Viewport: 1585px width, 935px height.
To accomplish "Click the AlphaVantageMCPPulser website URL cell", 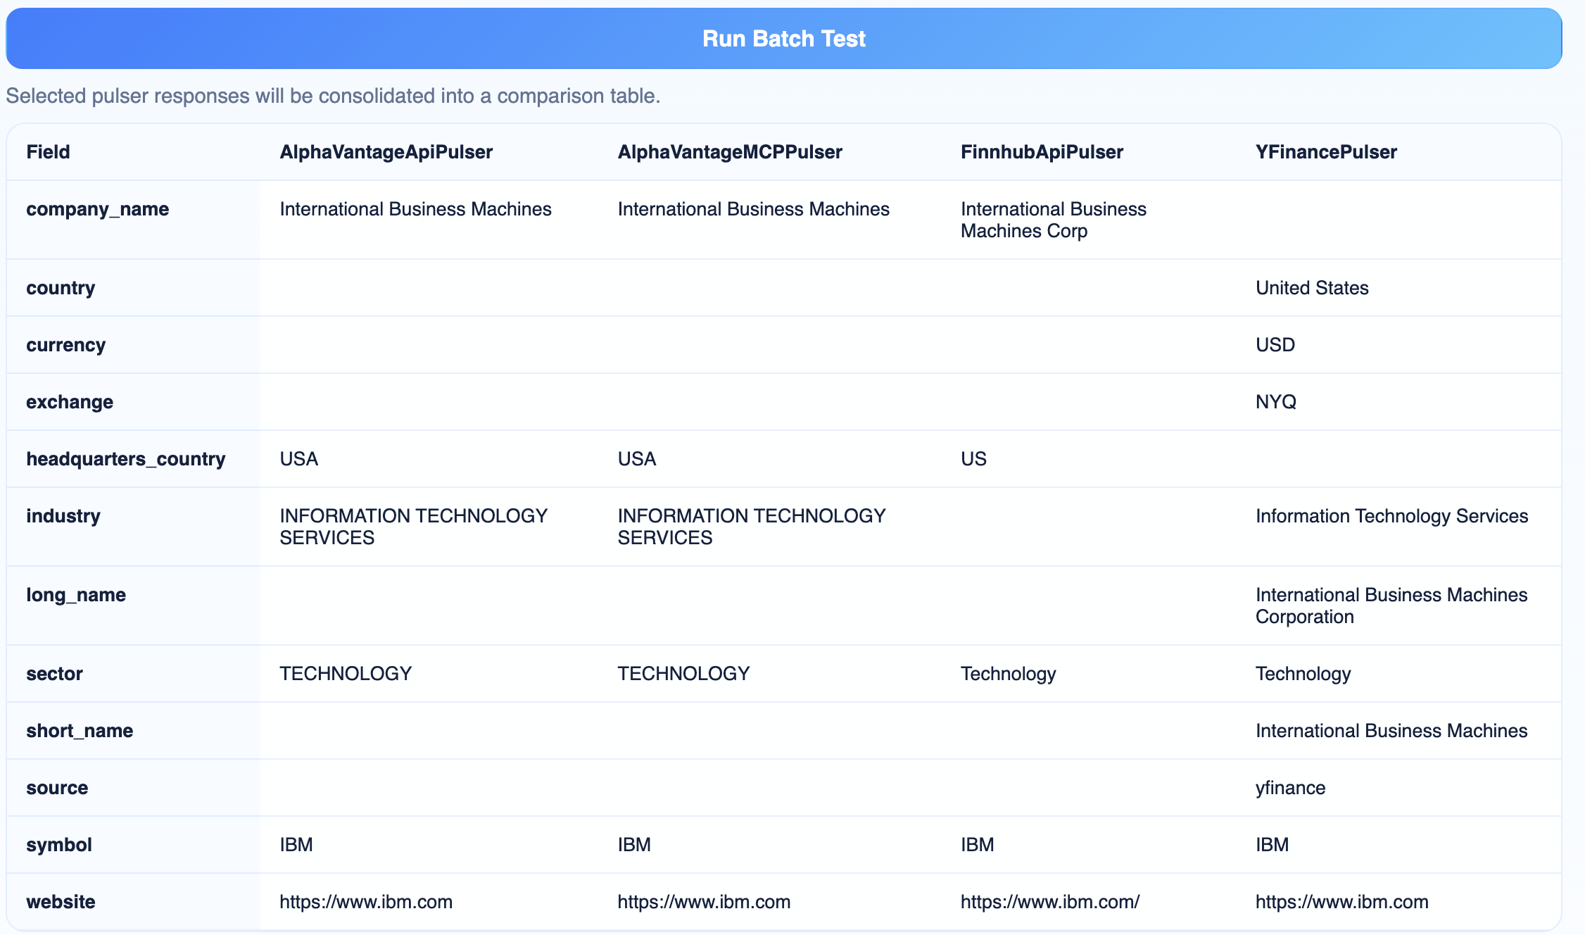I will [704, 902].
